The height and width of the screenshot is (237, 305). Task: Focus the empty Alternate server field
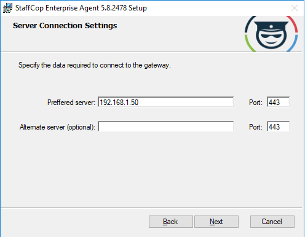point(165,126)
